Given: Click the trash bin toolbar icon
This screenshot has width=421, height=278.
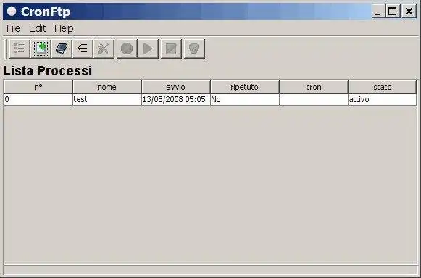Looking at the screenshot, I should (194, 49).
